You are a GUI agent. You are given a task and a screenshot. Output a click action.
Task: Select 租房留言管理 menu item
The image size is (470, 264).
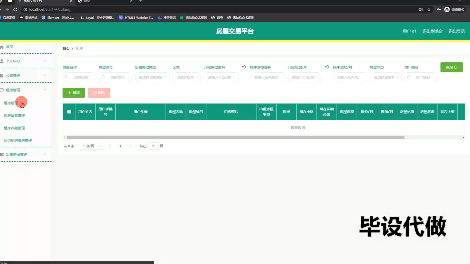click(x=14, y=115)
